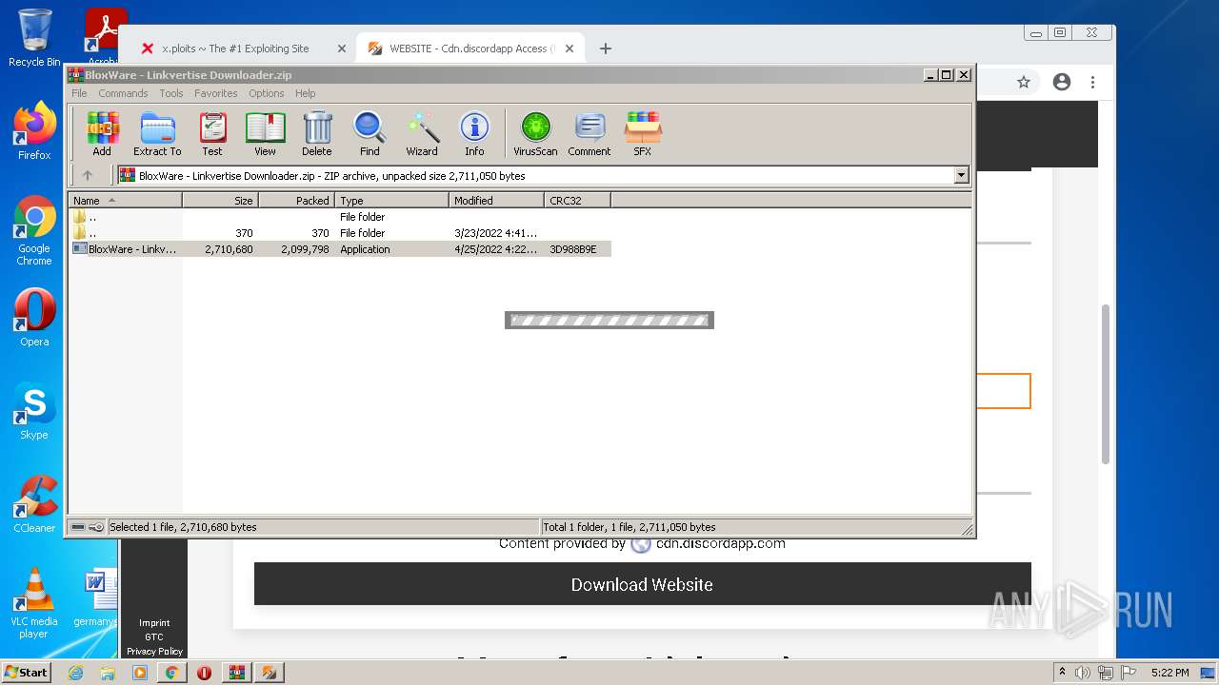This screenshot has height=685, width=1219.
Task: Open the View file tool
Action: (265, 133)
